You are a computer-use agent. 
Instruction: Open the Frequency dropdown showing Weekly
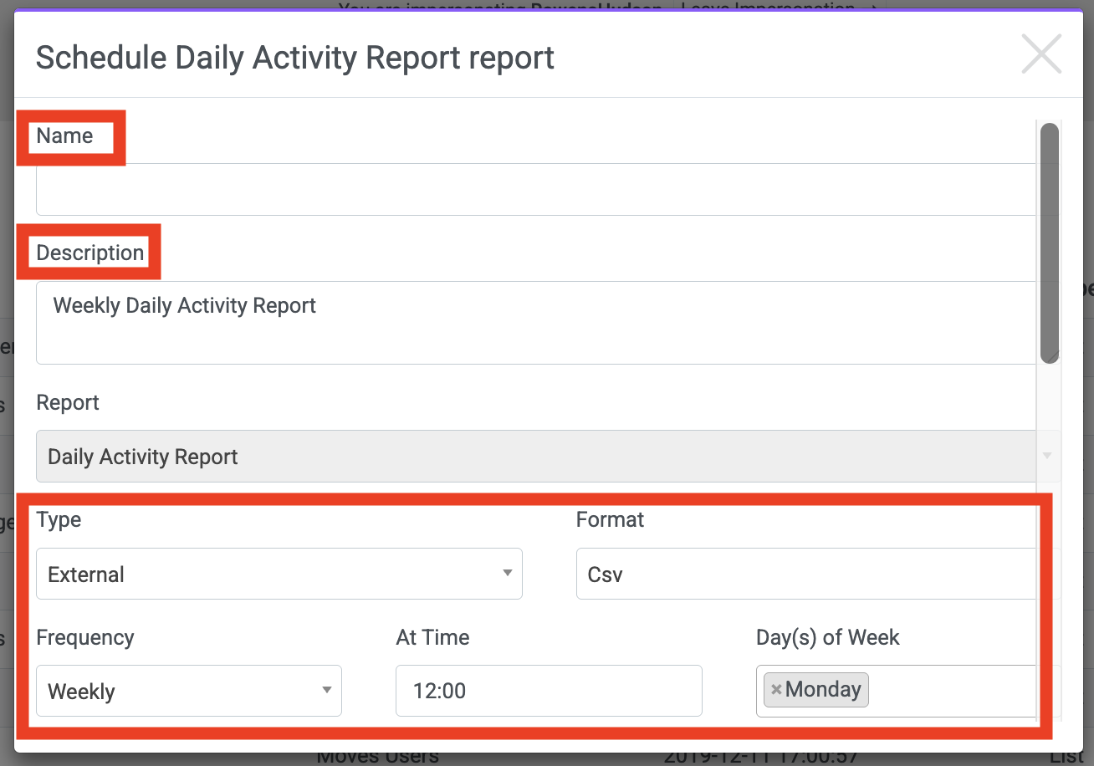tap(189, 691)
